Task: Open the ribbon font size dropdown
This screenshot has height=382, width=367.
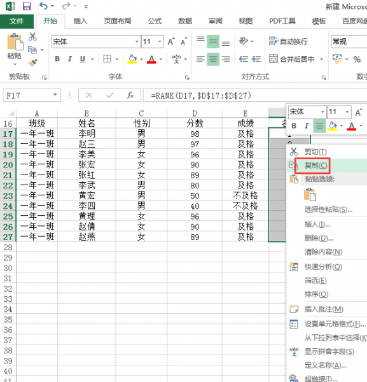Action: [160, 41]
